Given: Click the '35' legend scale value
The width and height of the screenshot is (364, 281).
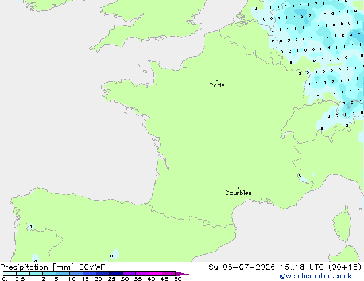Looking at the screenshot, I should click(138, 279).
